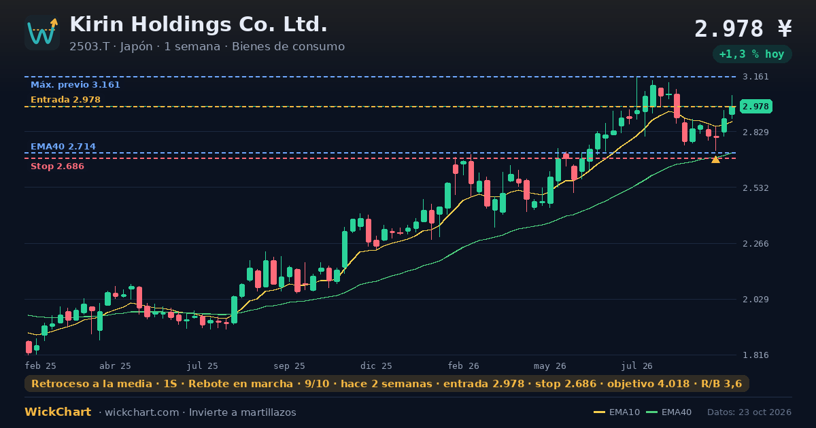This screenshot has width=816, height=428.
Task: Click the Entrada 2.978 label
Action: 65,100
